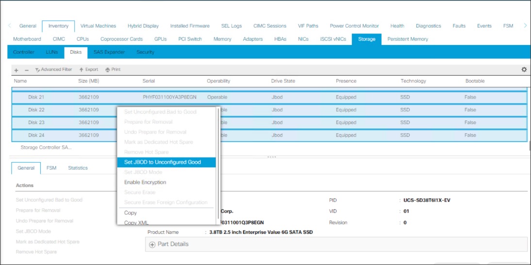Select the Disk 22 row
Viewport: 531px width, 265px height.
(269, 110)
